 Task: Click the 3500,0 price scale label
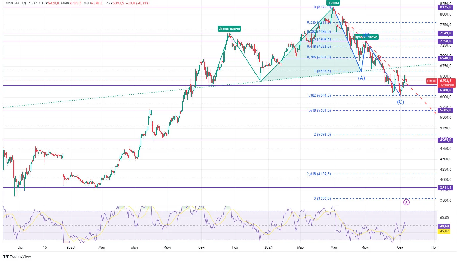click(x=445, y=201)
